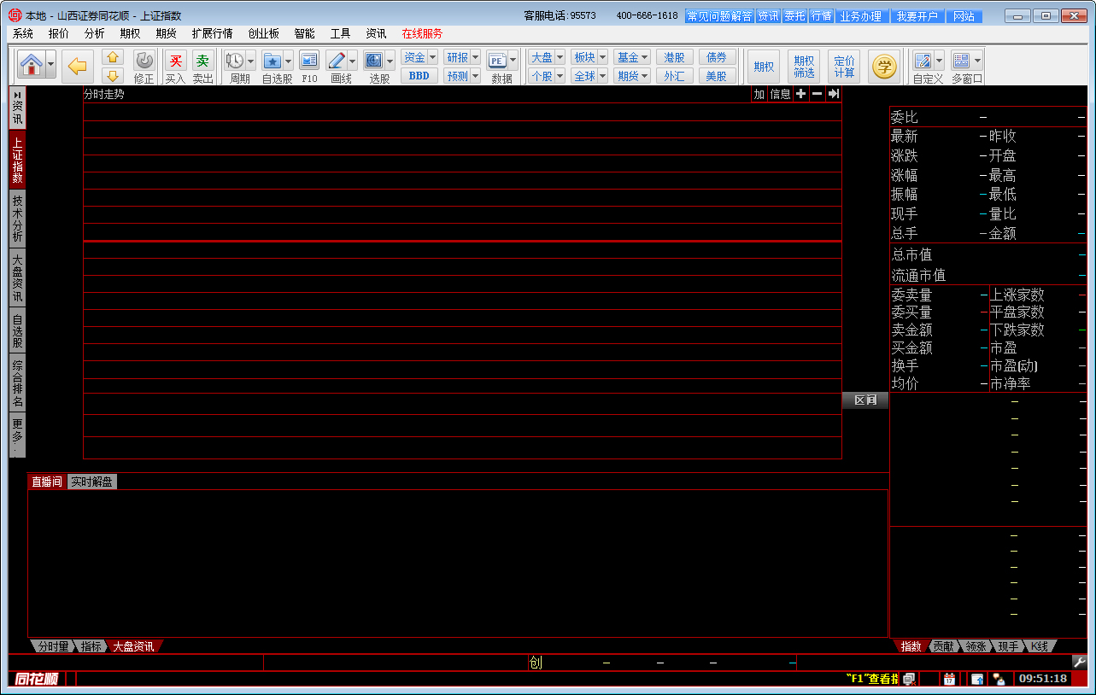Click the 自选股 star folder icon
Image resolution: width=1096 pixels, height=695 pixels.
[273, 61]
